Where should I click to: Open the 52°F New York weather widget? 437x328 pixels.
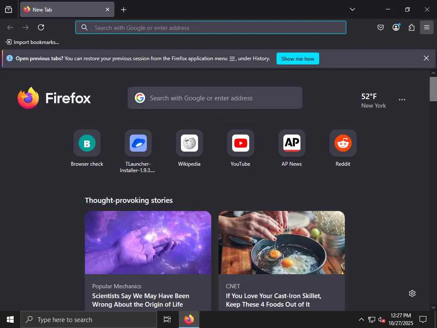[373, 101]
